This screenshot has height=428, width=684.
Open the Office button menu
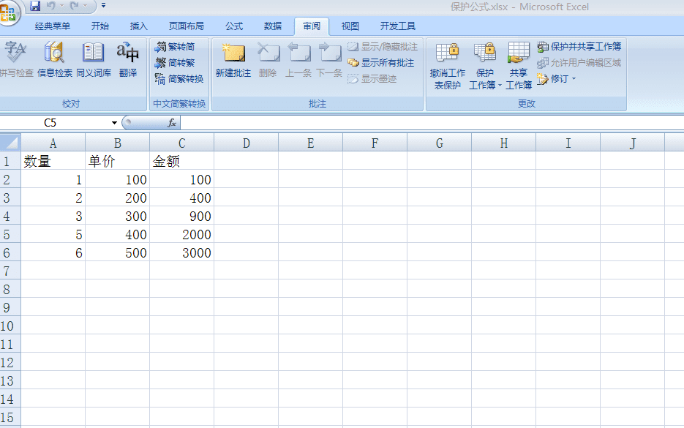(8, 12)
